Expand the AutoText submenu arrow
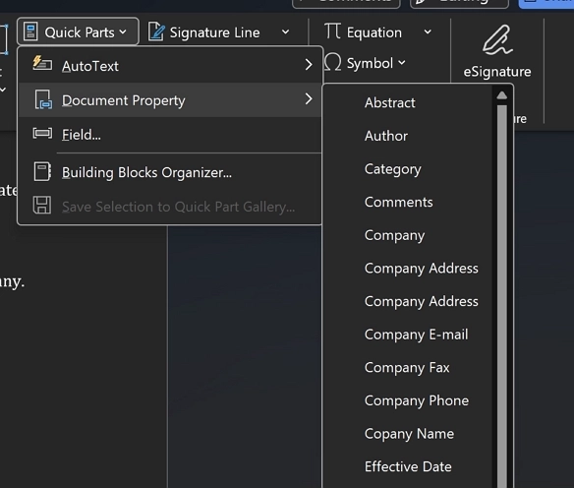This screenshot has height=488, width=574. (309, 65)
